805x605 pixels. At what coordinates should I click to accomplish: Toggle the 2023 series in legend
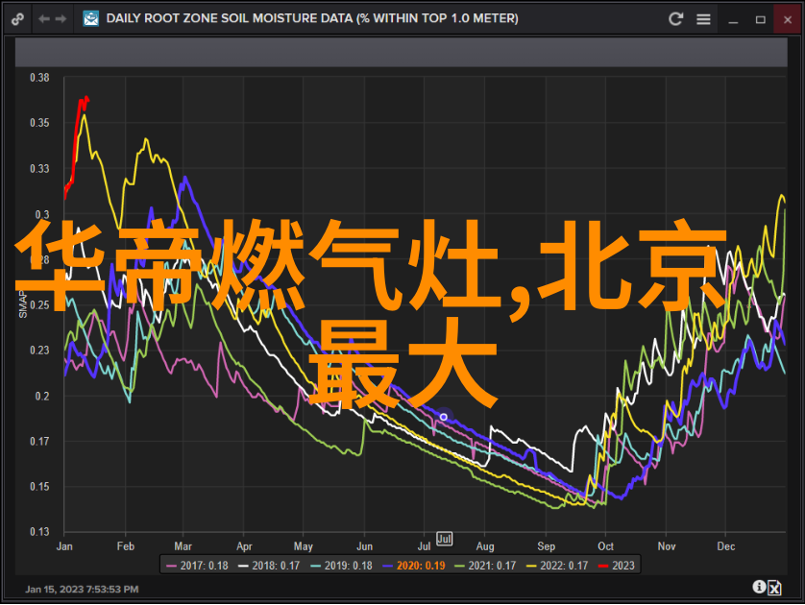tap(617, 566)
